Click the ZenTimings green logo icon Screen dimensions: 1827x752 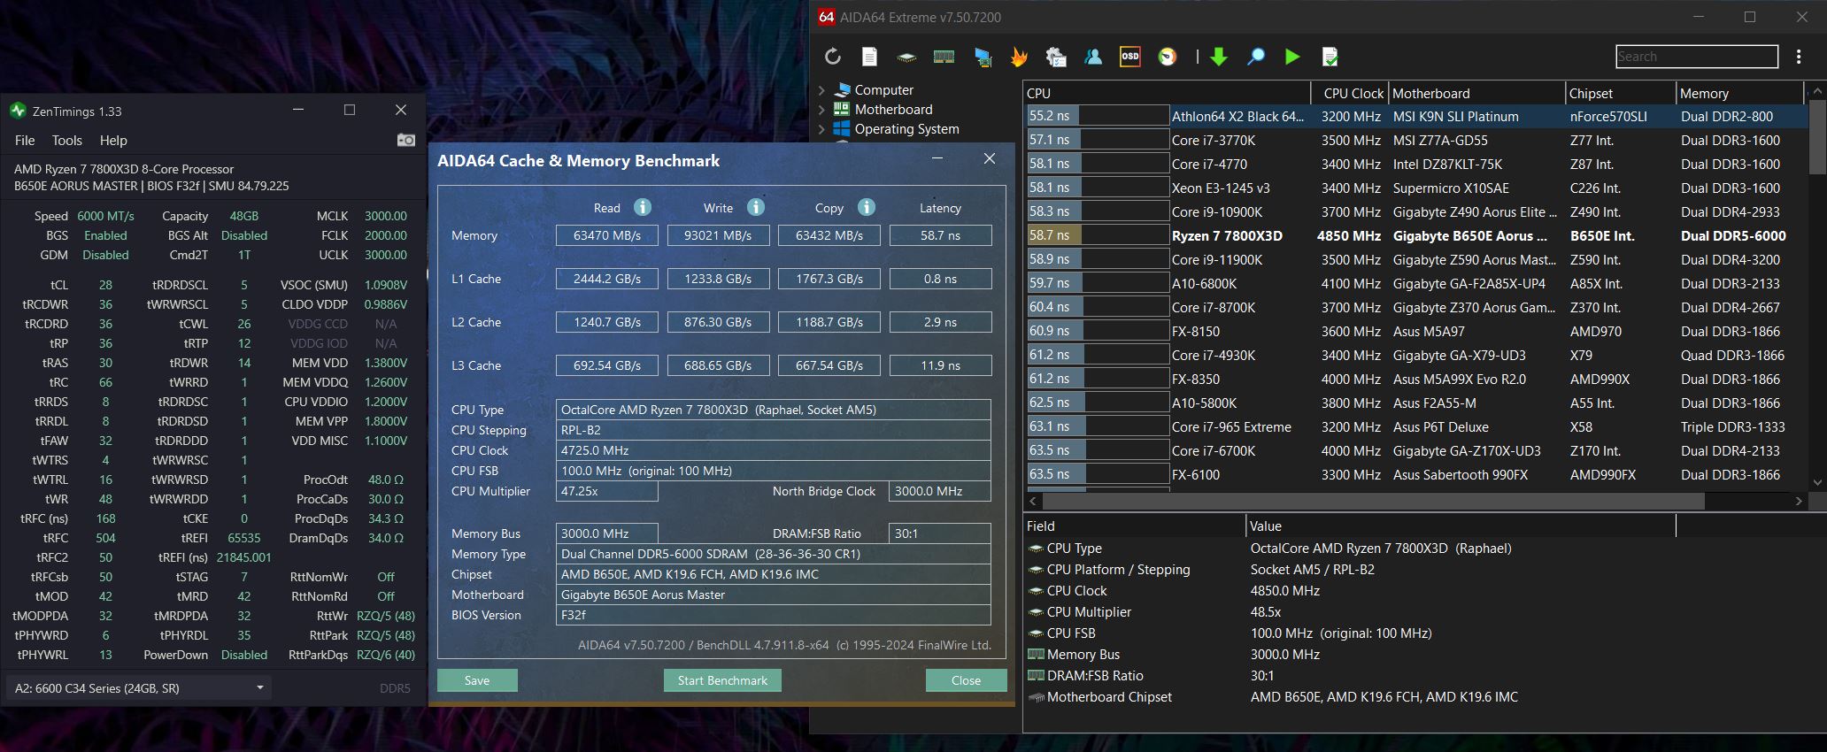pyautogui.click(x=18, y=111)
